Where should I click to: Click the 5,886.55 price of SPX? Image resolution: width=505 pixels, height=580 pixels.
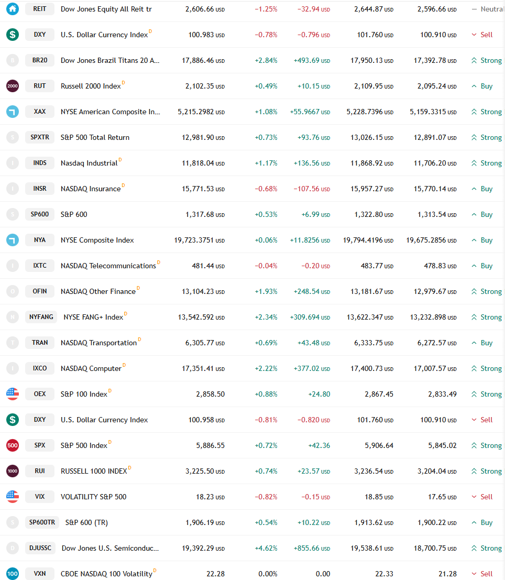(x=210, y=445)
